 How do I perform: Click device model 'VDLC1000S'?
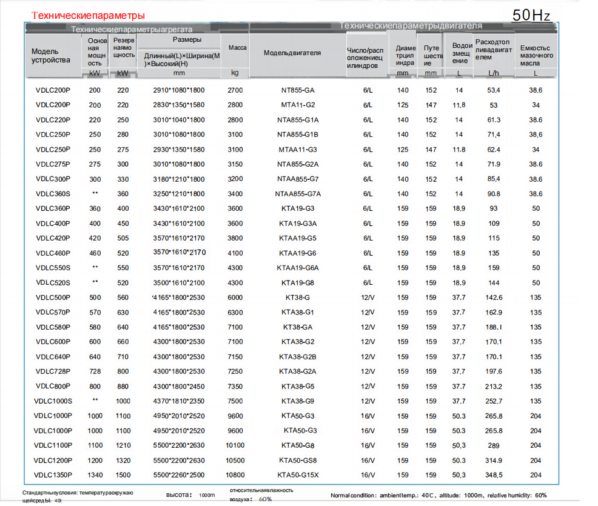[x=53, y=401]
